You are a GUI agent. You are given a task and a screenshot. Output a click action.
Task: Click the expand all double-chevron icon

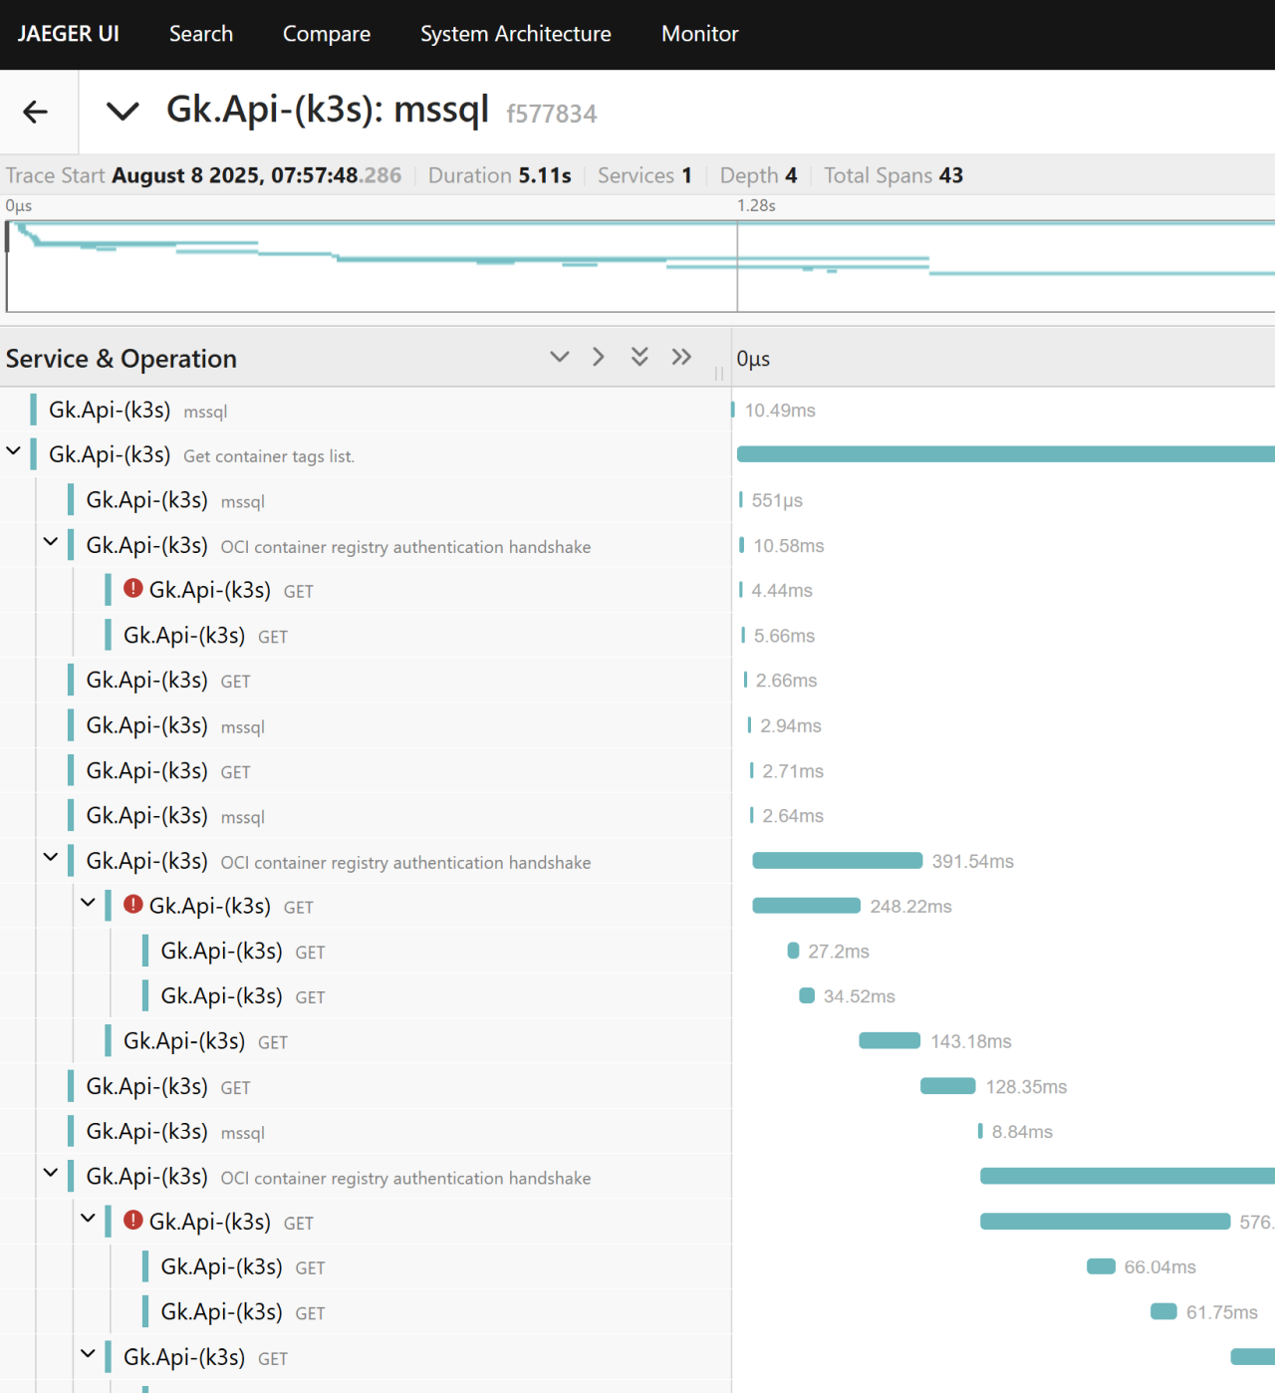(681, 357)
